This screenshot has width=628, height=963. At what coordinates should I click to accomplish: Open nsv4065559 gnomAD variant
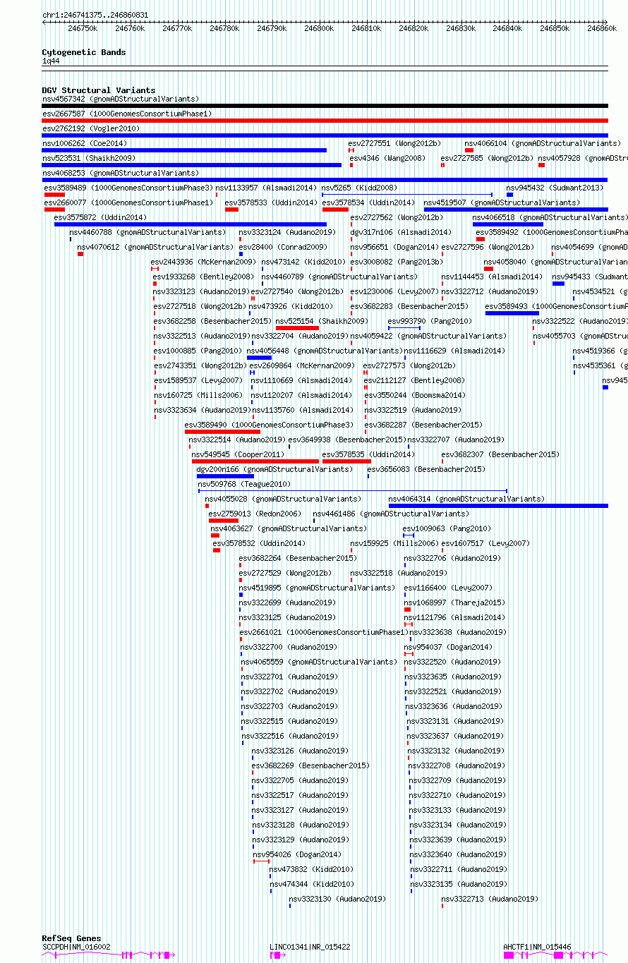click(x=320, y=662)
